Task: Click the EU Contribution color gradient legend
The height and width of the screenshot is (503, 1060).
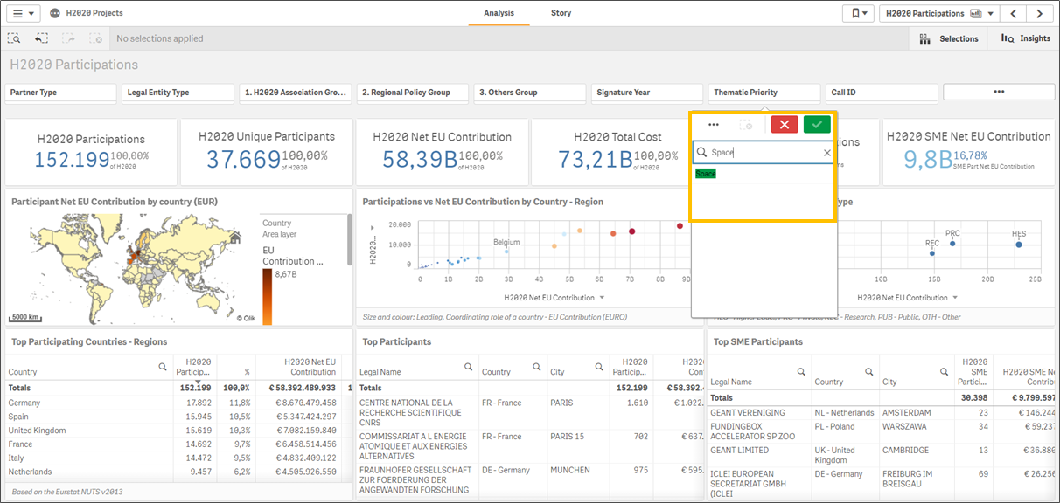Action: (x=267, y=296)
